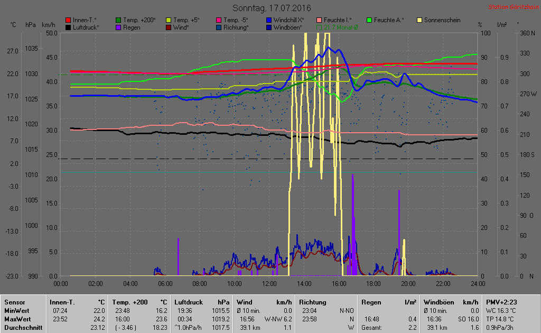
Task: Select the Sonnenschein legend label
Action: click(442, 21)
